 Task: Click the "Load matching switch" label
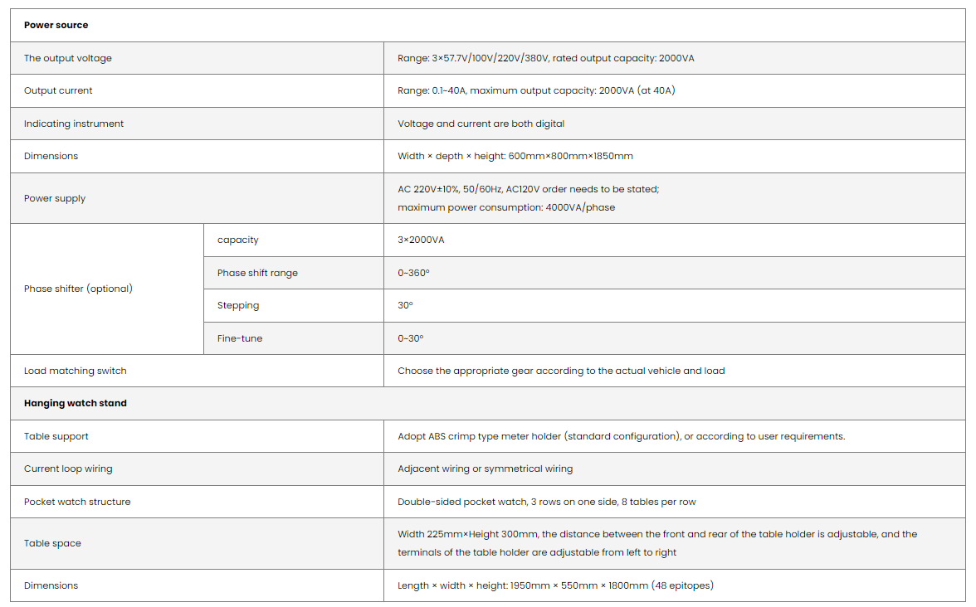pos(76,371)
